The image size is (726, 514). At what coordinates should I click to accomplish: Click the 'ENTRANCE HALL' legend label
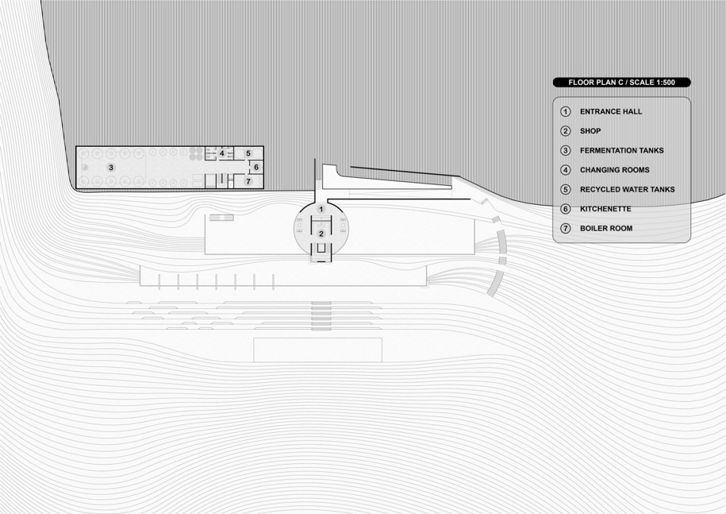611,112
